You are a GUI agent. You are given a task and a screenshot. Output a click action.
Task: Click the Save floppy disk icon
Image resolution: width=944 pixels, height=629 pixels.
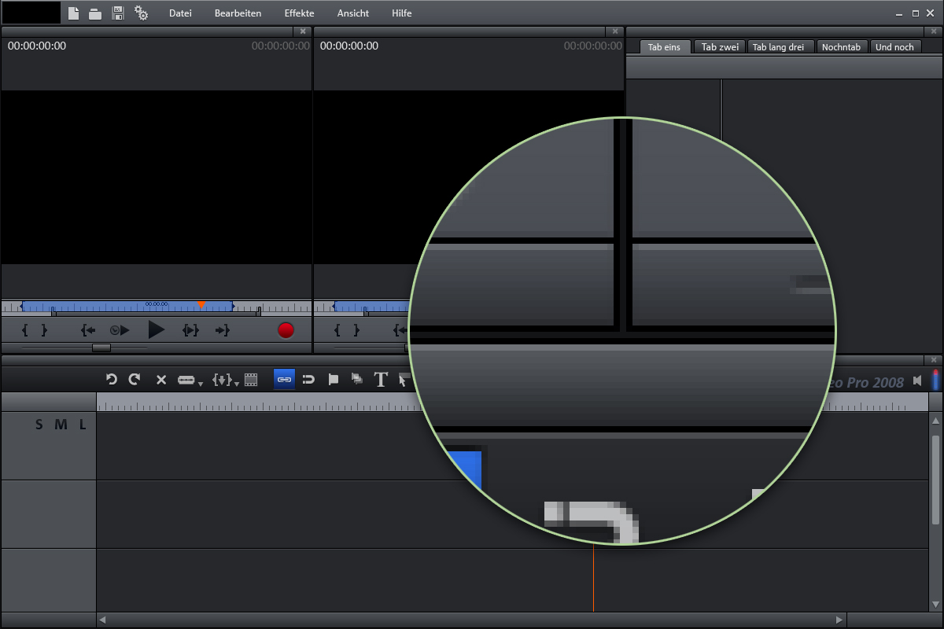pos(118,13)
